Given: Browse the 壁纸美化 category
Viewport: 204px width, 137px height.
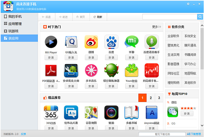Looking at the screenshot, I should tap(174, 45).
